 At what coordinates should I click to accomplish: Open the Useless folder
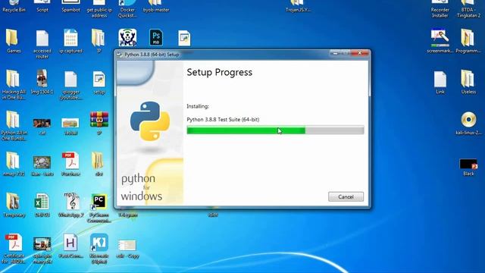[x=468, y=82]
